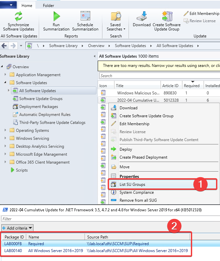
Task: Click All Software Updates in breadcrumb
Action: pos(175,46)
